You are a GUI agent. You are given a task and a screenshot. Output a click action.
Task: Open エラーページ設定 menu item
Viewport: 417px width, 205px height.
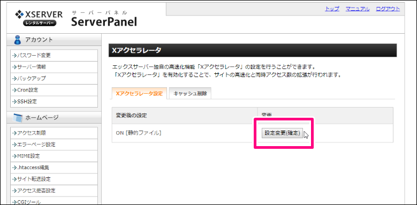(54, 145)
